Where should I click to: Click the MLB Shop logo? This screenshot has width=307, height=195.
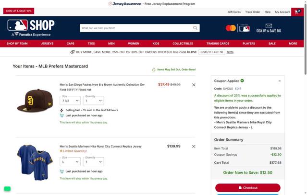tap(31, 28)
